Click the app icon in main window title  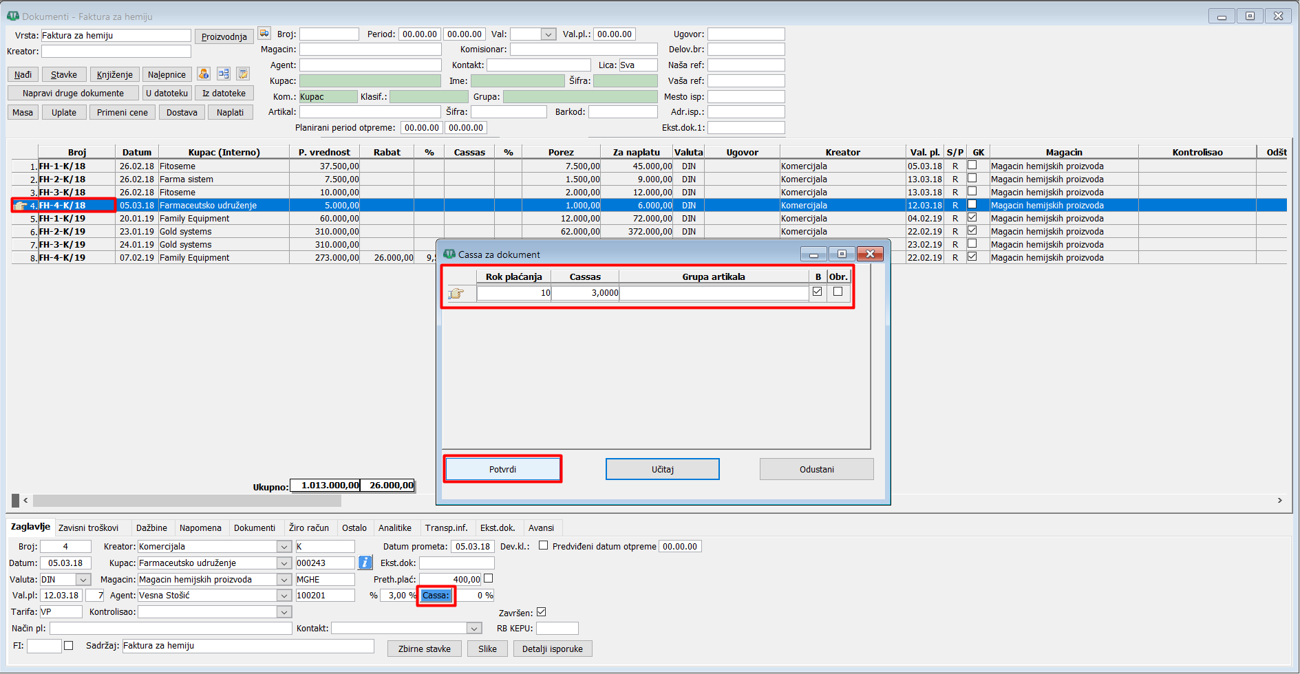(13, 16)
